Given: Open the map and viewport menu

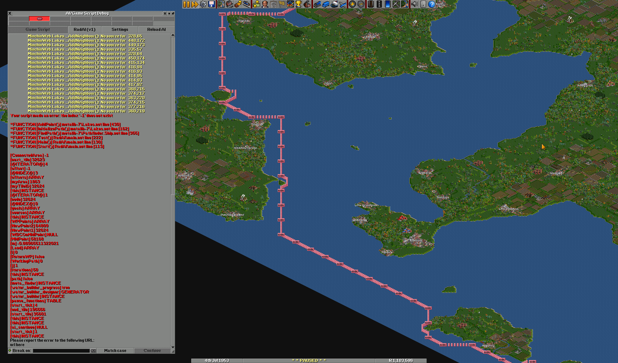Looking at the screenshot, I should click(x=221, y=4).
